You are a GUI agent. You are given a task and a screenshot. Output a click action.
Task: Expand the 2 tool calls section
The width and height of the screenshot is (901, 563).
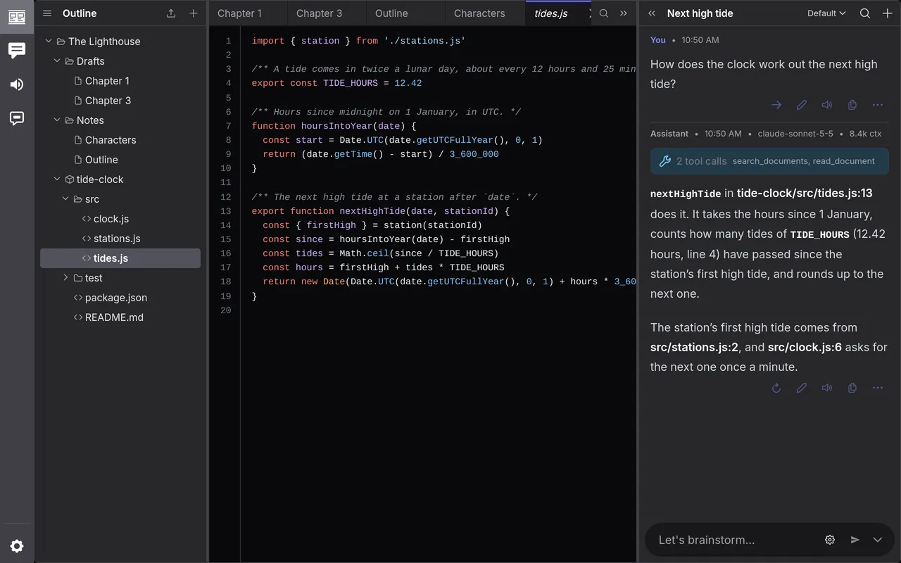(769, 161)
